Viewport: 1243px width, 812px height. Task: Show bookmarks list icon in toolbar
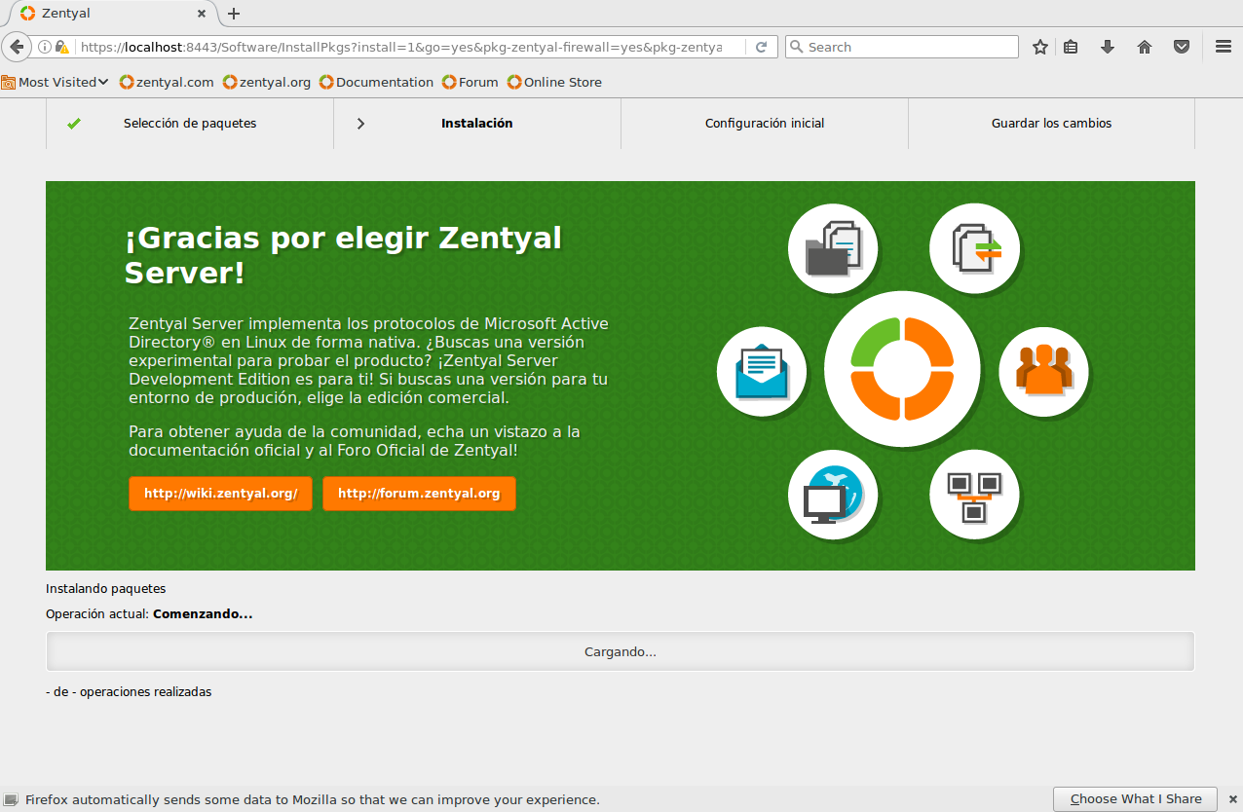coord(1071,47)
